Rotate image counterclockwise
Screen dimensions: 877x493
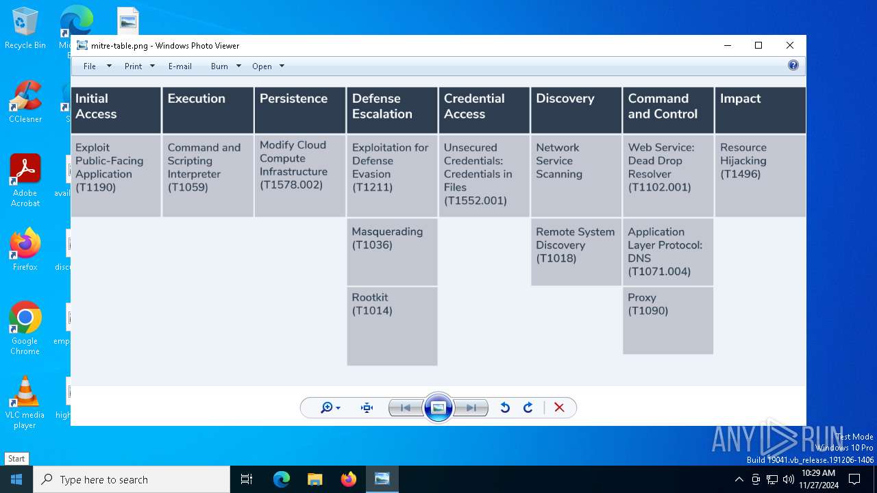pos(505,408)
